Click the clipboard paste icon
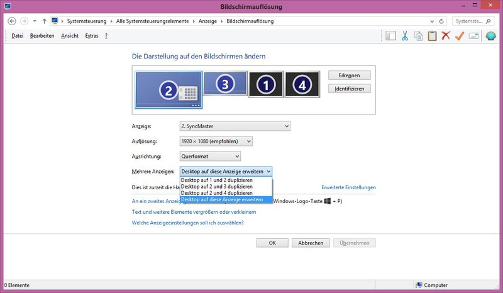Viewport: 503px width, 293px height. click(x=432, y=36)
